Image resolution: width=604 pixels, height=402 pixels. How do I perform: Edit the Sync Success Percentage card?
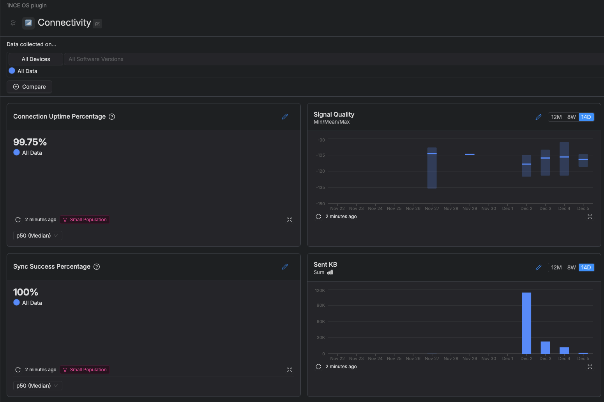(285, 267)
